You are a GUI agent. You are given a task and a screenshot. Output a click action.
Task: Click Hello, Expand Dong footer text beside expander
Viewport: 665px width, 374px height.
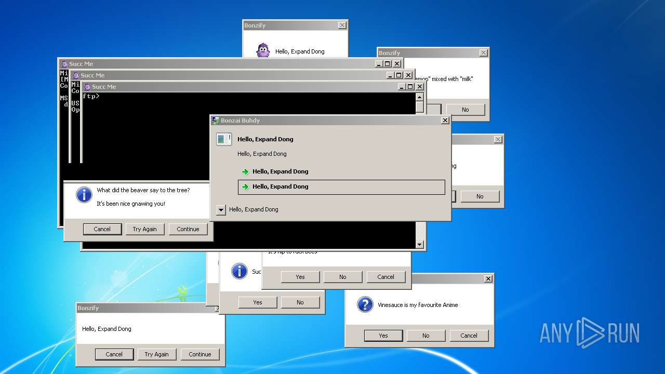pos(254,209)
